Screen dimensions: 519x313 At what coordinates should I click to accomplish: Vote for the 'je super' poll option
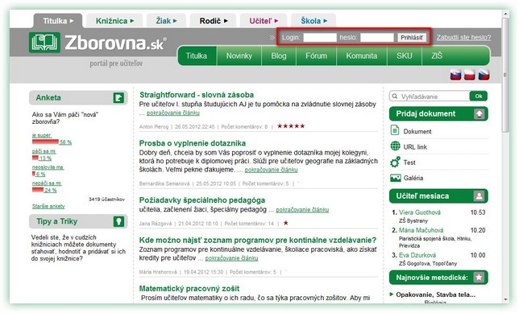[42, 135]
